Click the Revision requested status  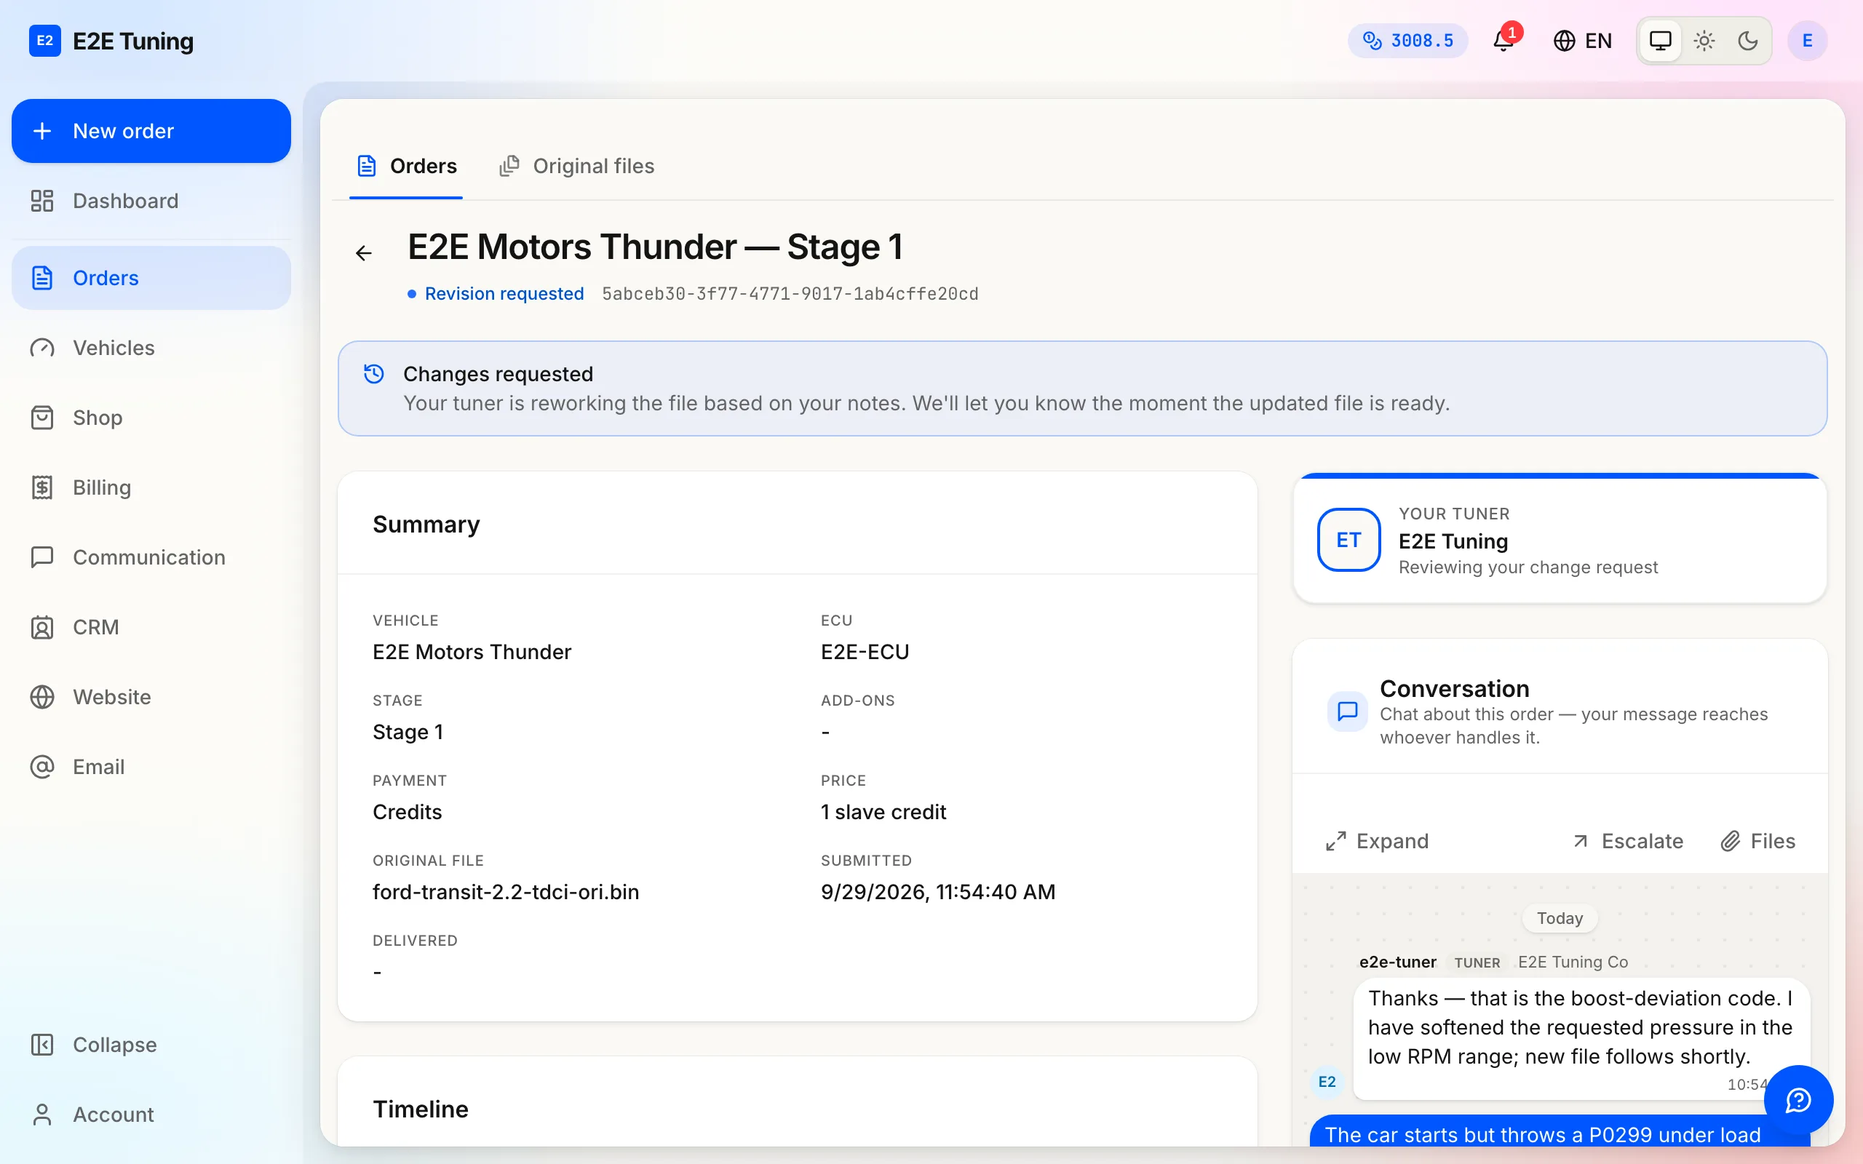(x=496, y=294)
